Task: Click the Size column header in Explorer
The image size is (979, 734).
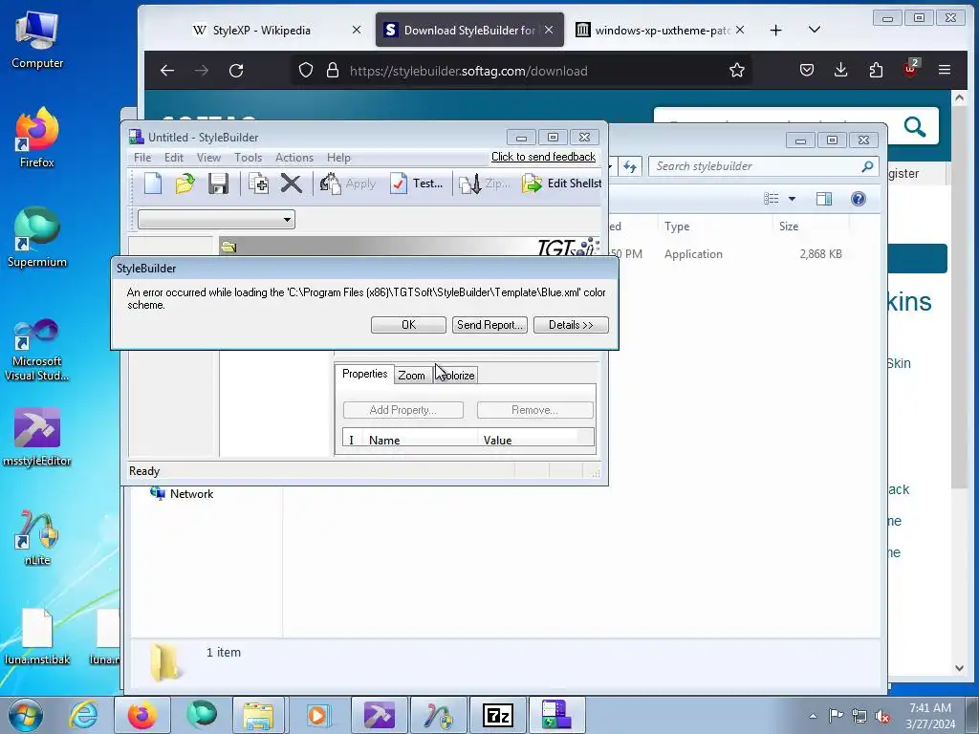Action: coord(810,226)
